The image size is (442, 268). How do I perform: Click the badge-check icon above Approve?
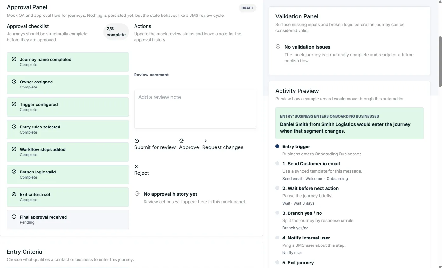(x=182, y=141)
